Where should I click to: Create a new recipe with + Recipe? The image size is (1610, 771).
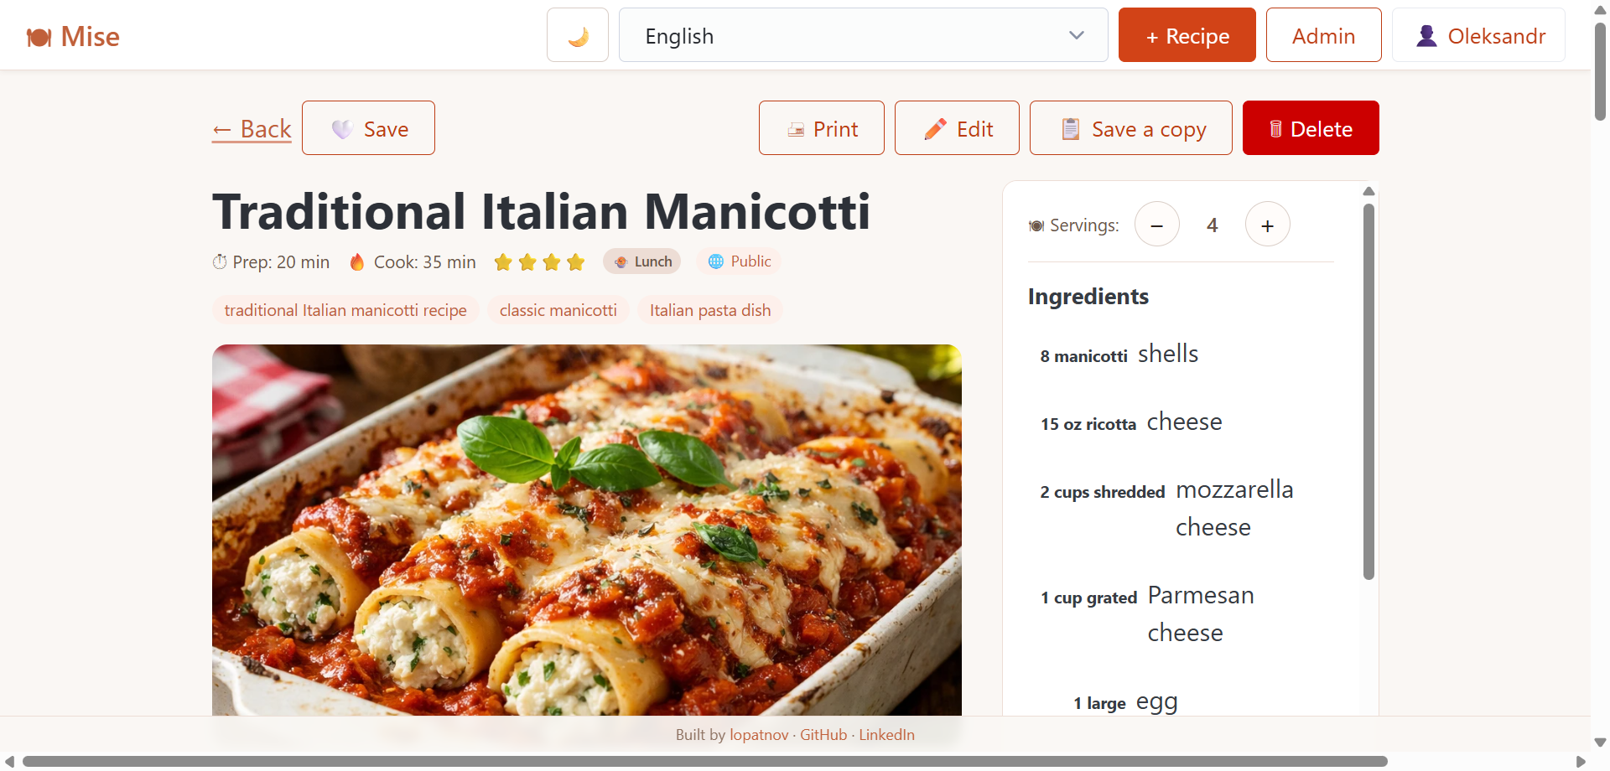click(1187, 35)
